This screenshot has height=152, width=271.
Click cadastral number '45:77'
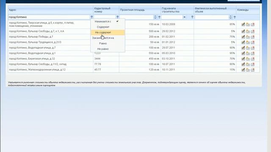coord(98,70)
